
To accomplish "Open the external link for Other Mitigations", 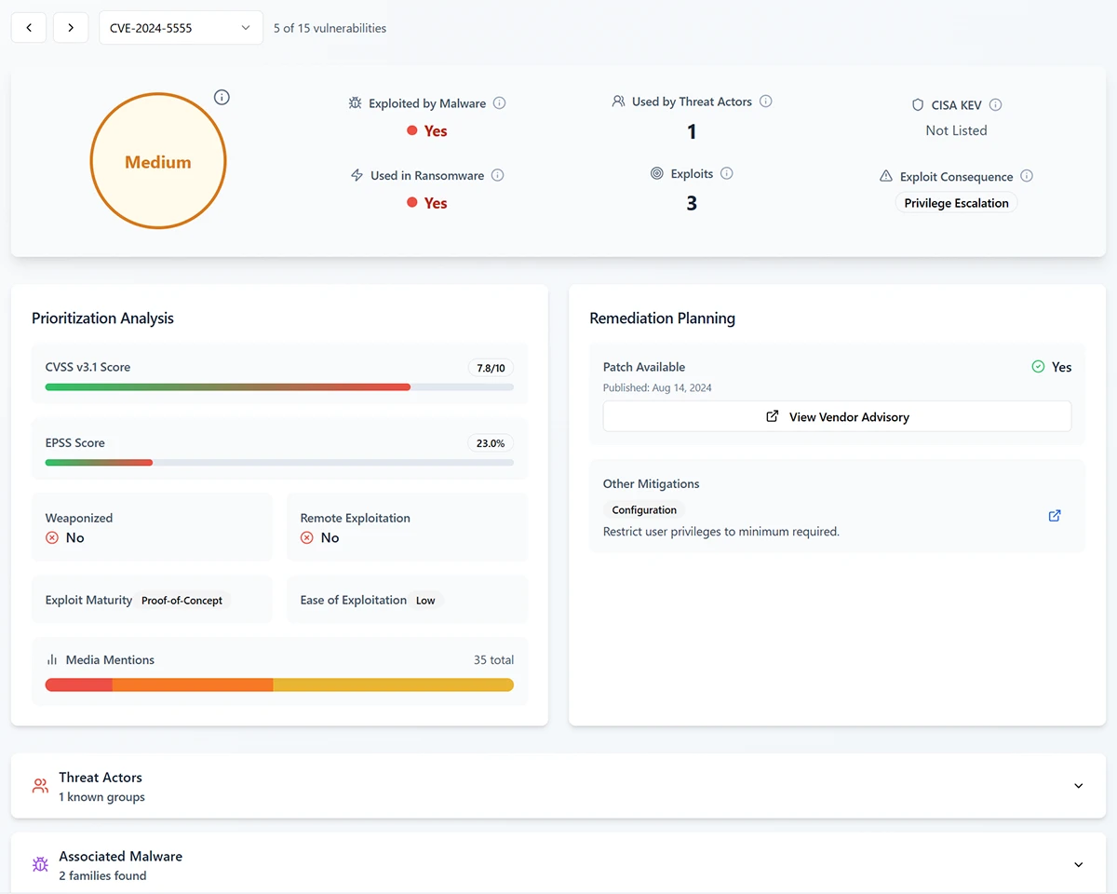I will point(1054,515).
